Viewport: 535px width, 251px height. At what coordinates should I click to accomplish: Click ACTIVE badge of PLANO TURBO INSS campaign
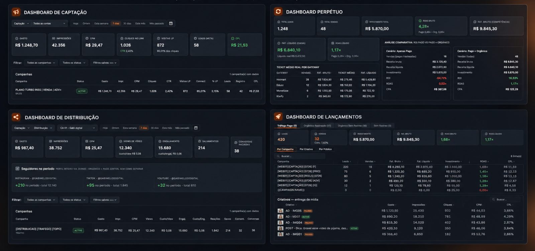pyautogui.click(x=82, y=91)
